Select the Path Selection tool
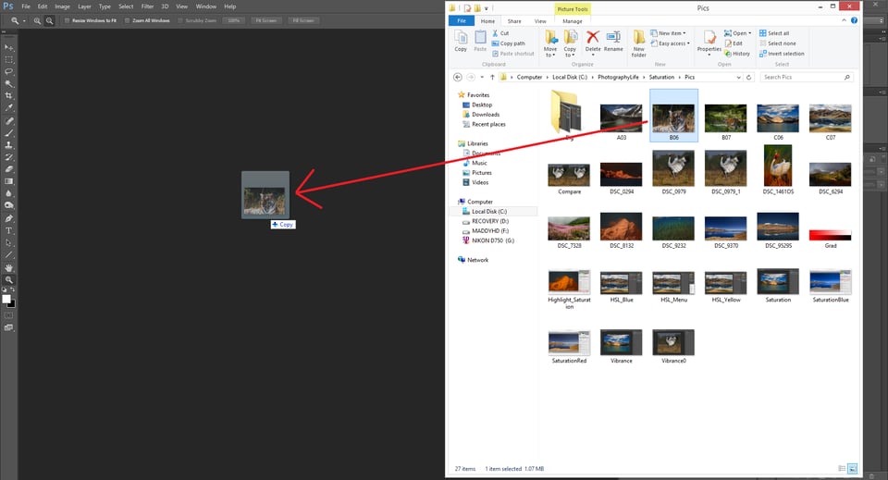This screenshot has height=480, width=888. coord(8,242)
